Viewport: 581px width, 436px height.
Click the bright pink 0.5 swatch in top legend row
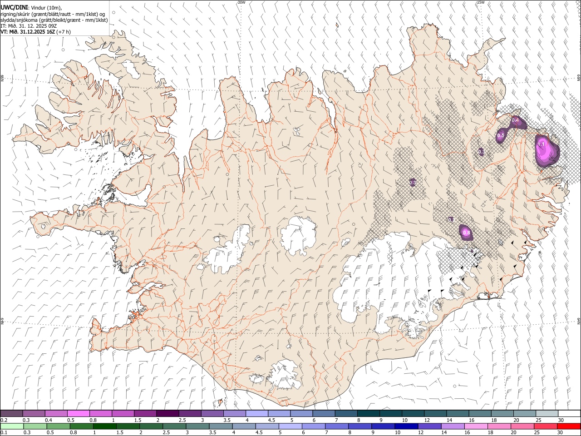(x=78, y=414)
